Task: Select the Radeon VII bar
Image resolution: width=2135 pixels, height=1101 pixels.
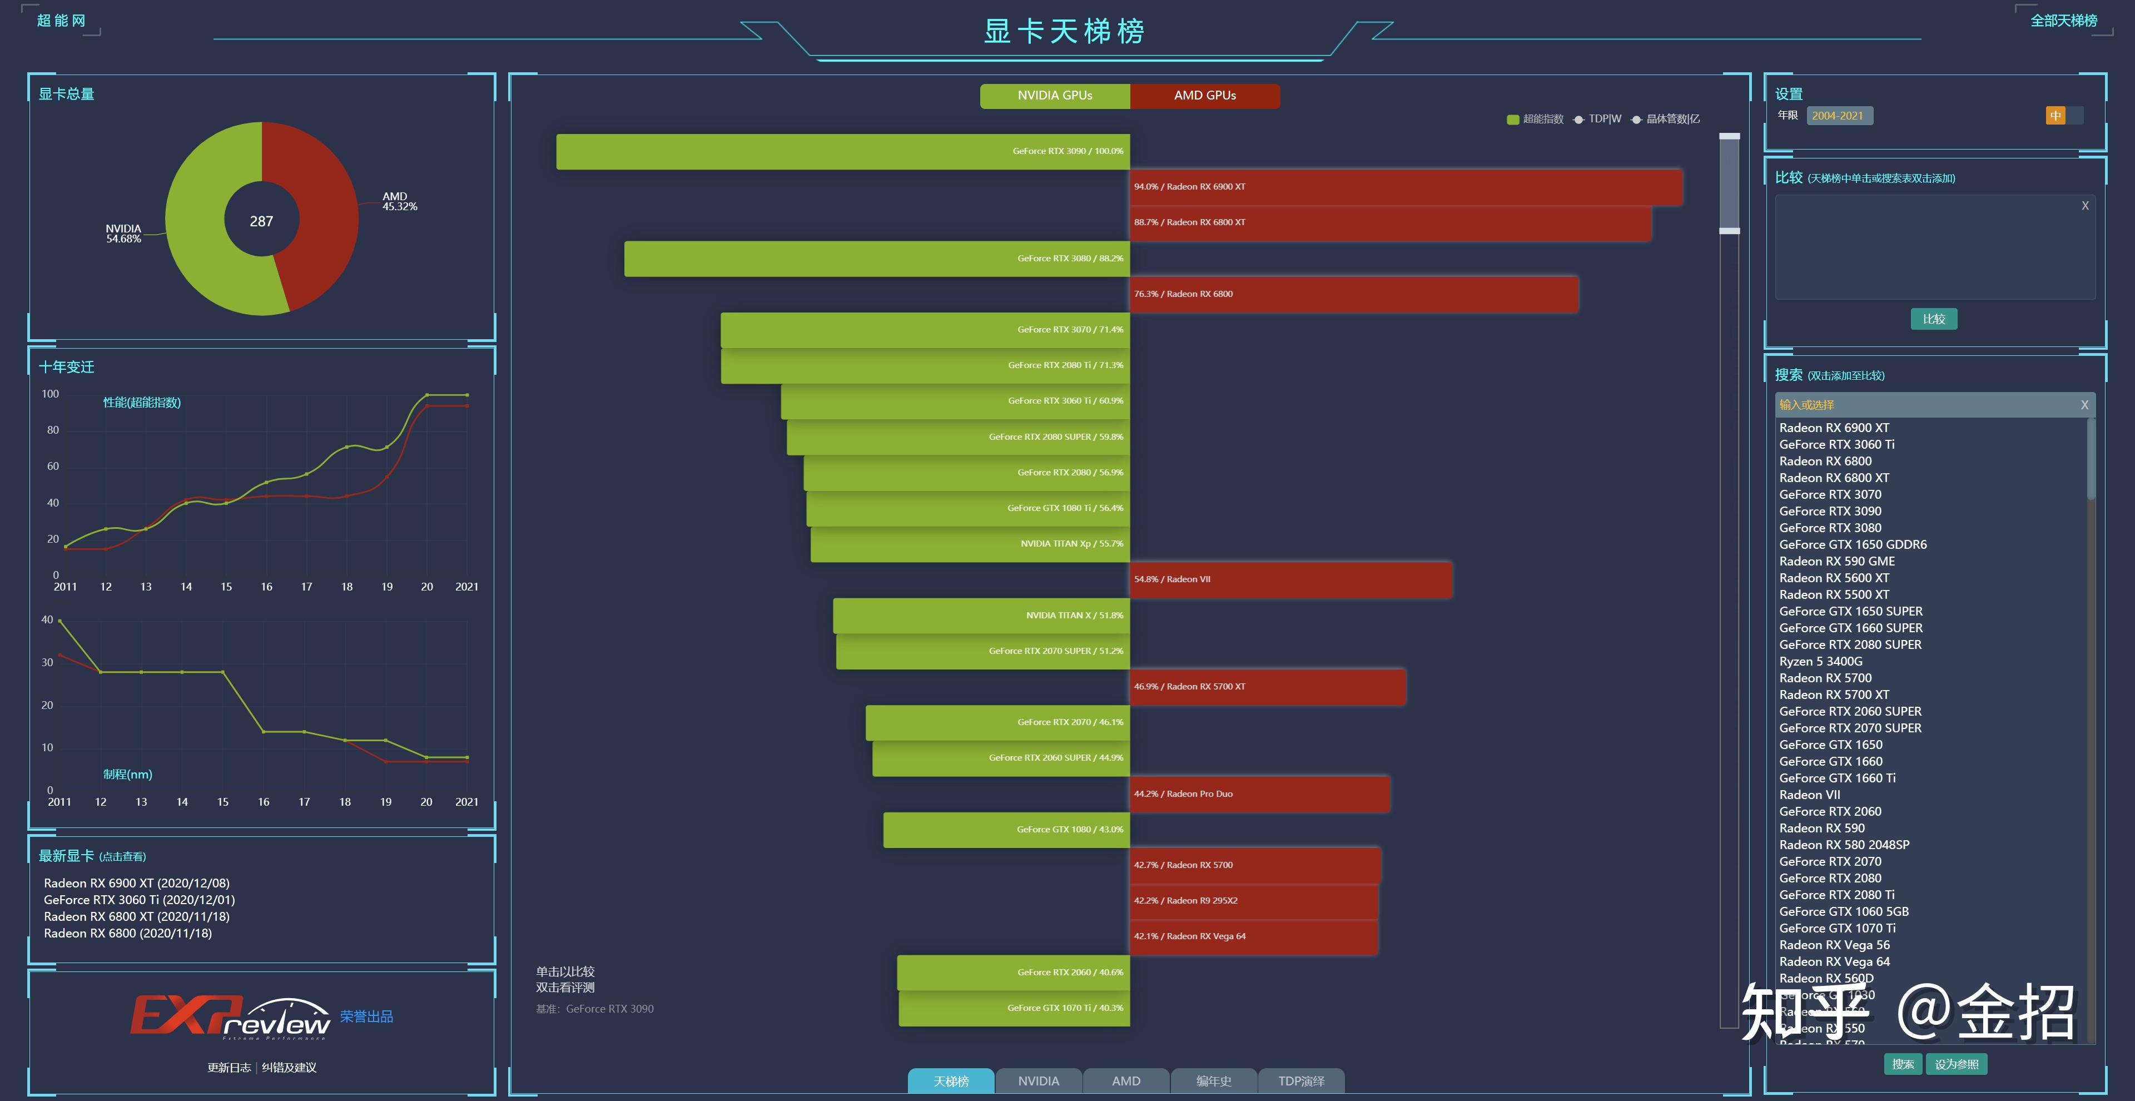Action: (1290, 579)
